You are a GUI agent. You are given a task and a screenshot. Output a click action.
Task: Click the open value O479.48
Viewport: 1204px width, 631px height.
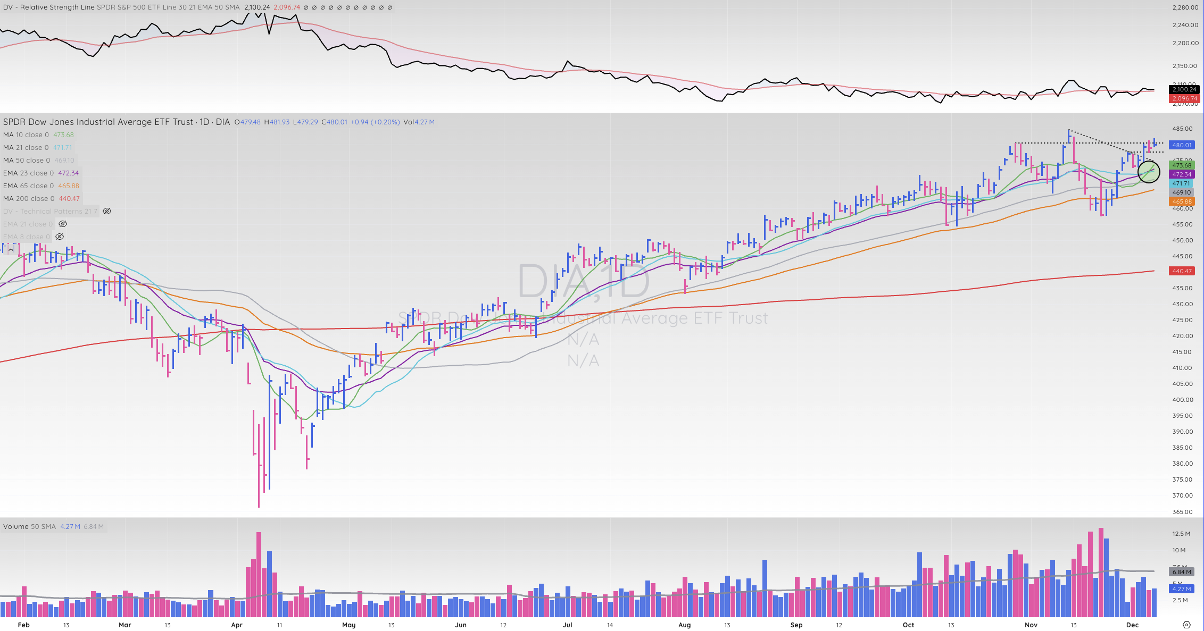247,122
